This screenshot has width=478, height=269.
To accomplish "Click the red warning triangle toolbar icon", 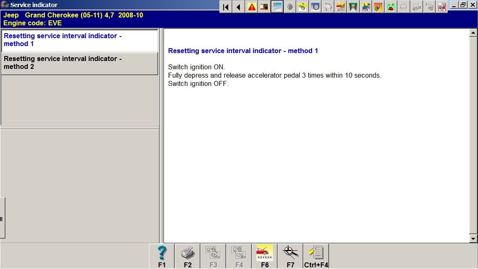I will (251, 7).
